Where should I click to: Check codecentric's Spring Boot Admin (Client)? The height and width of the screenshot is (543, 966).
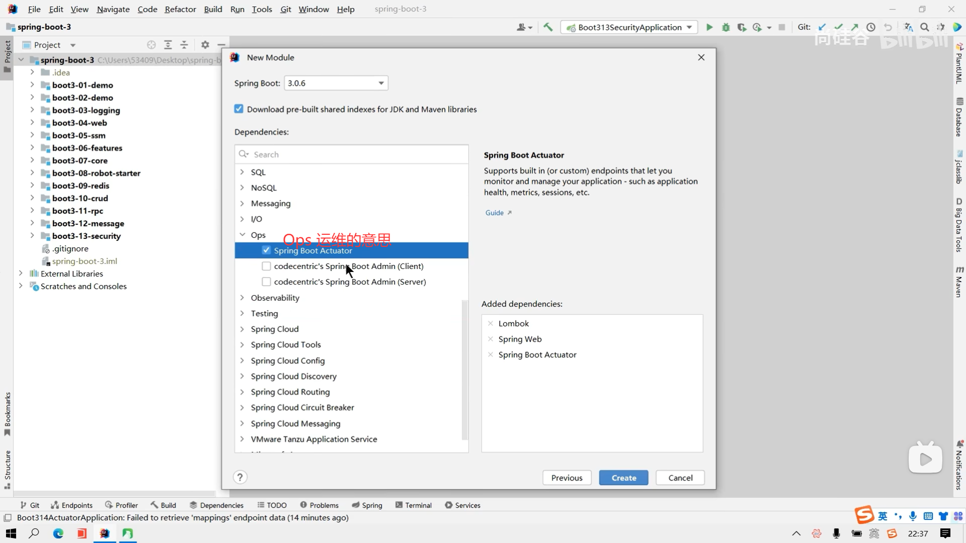266,266
